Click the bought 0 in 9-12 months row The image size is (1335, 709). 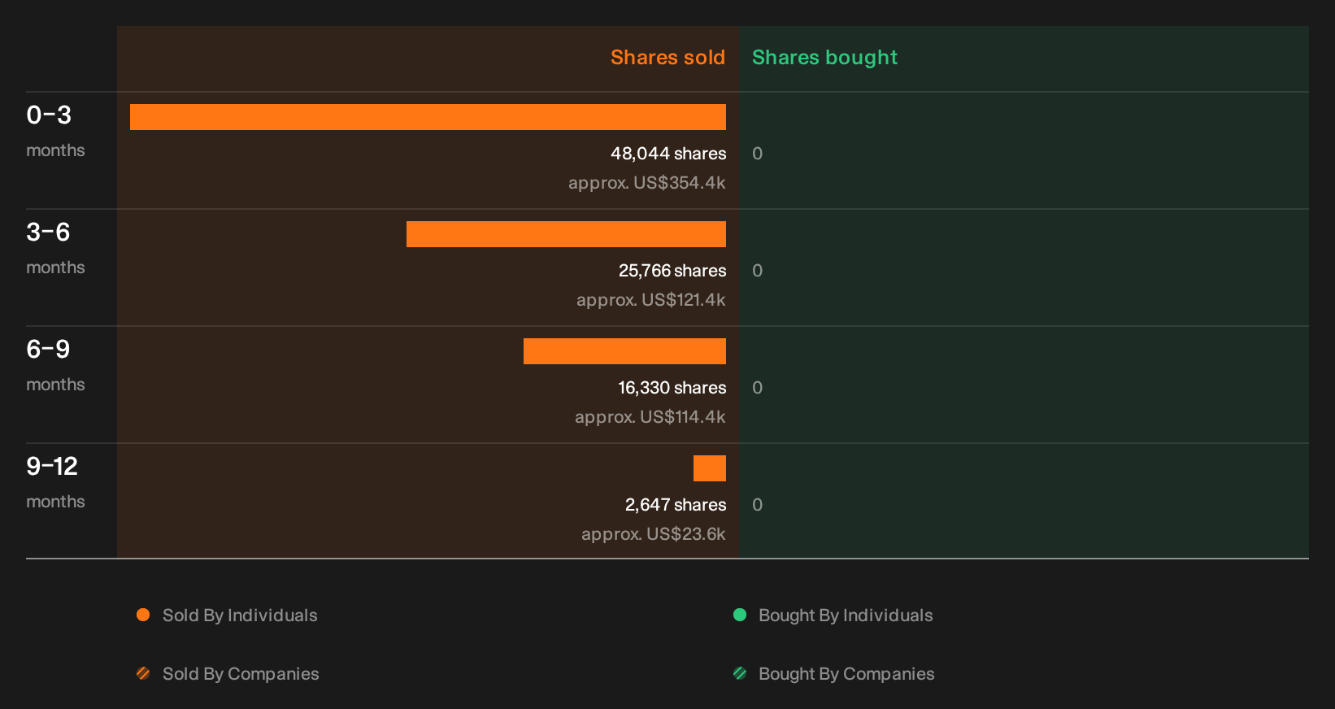(757, 505)
